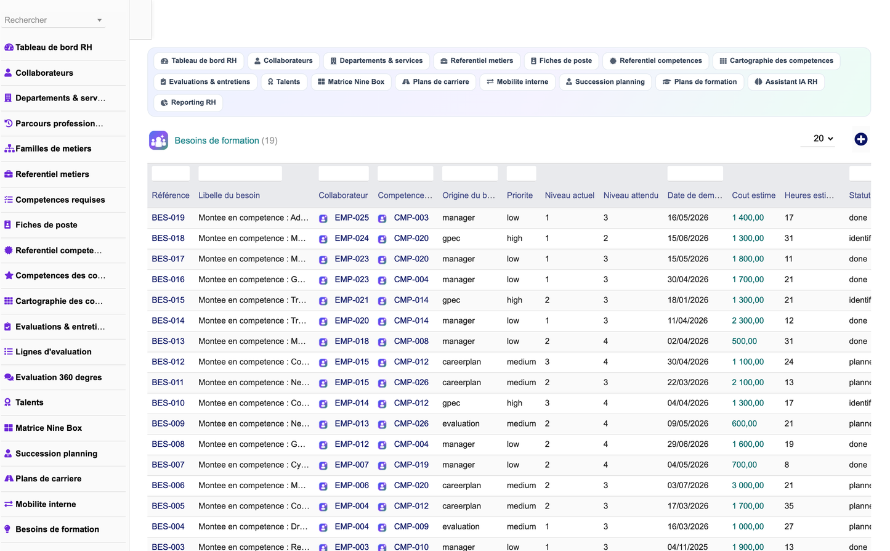
Task: Open Evaluations & entretiens top shortcut
Action: (205, 82)
